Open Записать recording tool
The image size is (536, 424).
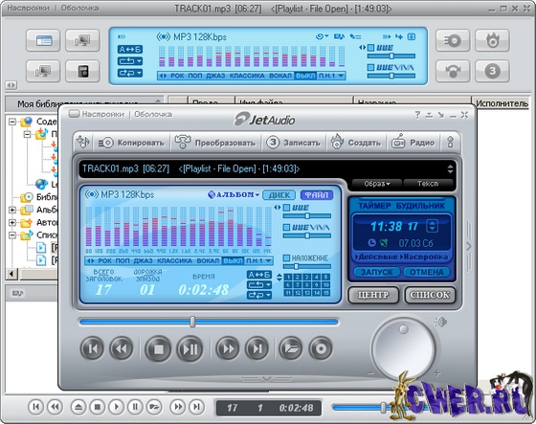(x=293, y=143)
